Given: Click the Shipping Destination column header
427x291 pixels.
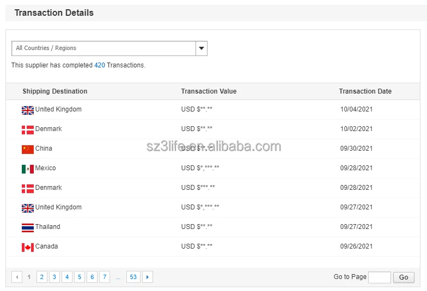Looking at the screenshot, I should tap(55, 91).
